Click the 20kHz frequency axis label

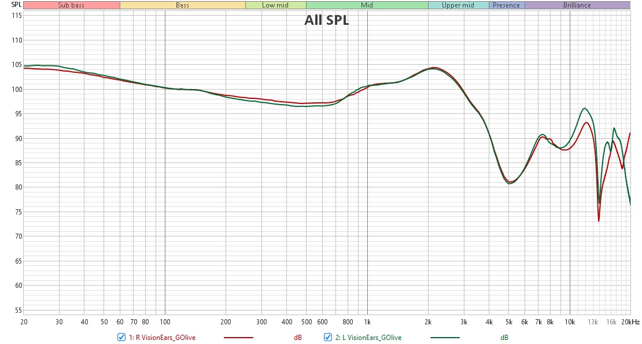[x=630, y=322]
